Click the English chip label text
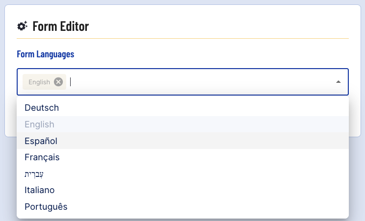Screen dimensions: 365x221 point(39,82)
